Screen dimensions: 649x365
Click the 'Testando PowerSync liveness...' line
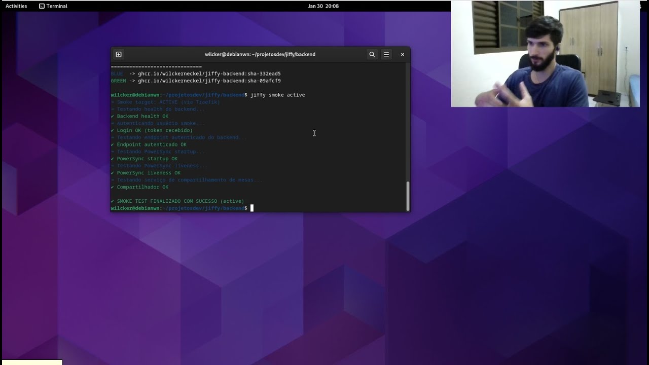(x=159, y=166)
